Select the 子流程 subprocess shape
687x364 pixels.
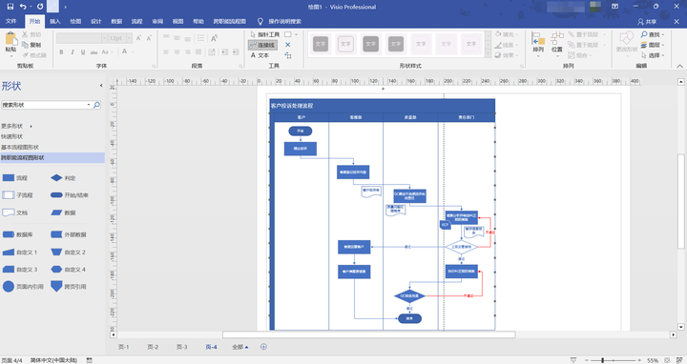(17, 195)
